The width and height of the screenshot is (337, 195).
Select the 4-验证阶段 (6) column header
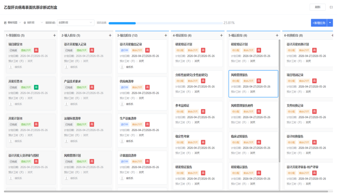coord(182,35)
